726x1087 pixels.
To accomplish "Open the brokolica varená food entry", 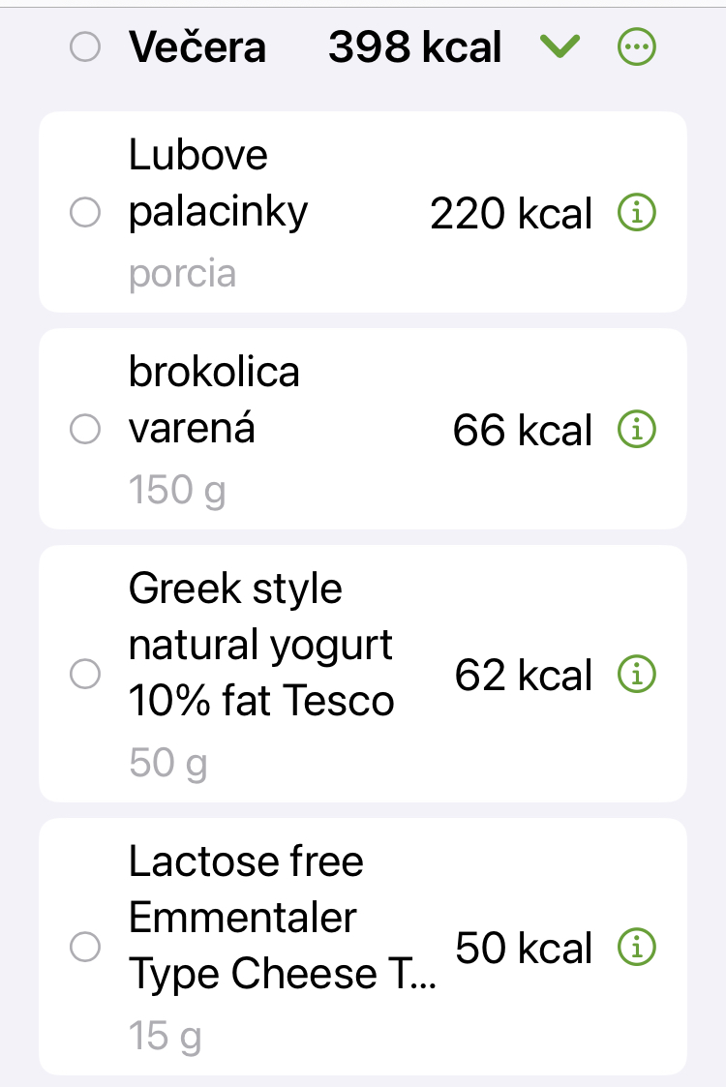I will (x=214, y=400).
